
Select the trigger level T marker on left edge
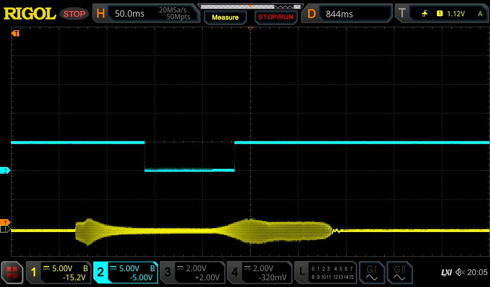[x=5, y=223]
